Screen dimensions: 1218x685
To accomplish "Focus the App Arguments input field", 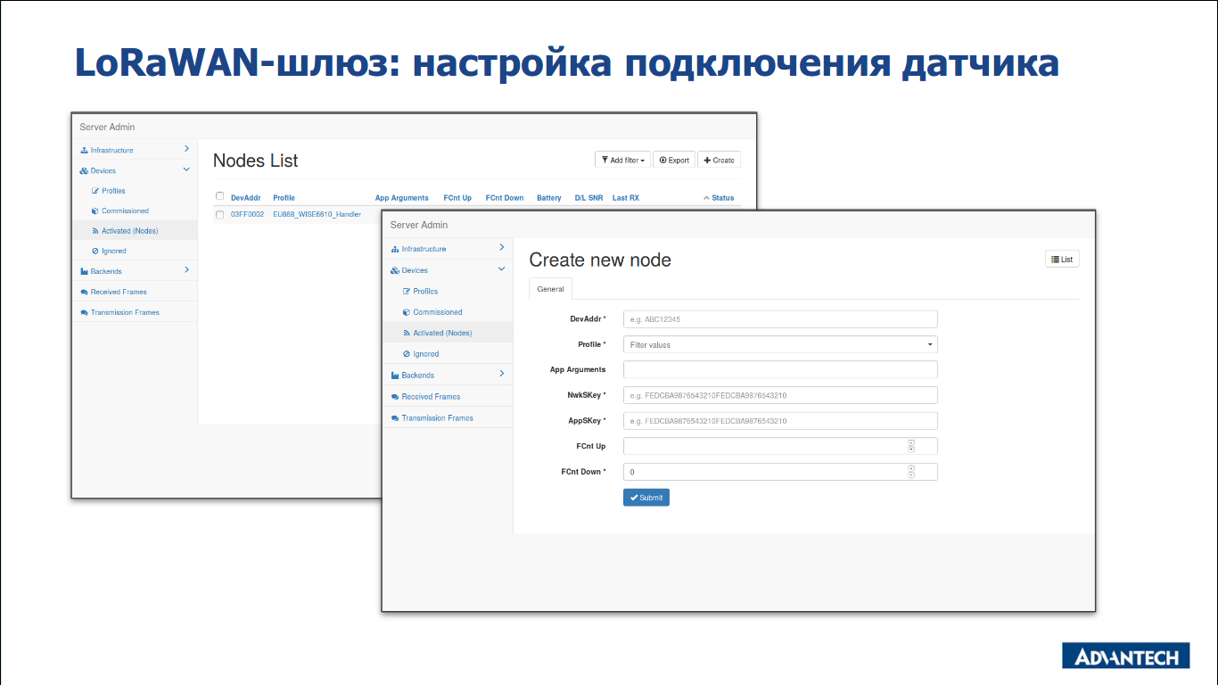I will click(780, 369).
